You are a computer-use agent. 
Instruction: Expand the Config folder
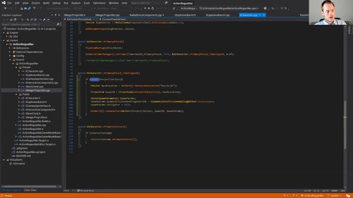tap(10, 56)
